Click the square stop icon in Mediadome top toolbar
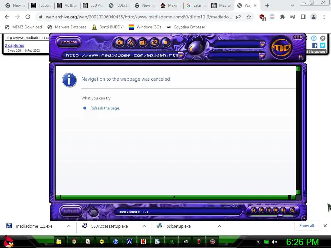331x248 pixels. coord(166,43)
